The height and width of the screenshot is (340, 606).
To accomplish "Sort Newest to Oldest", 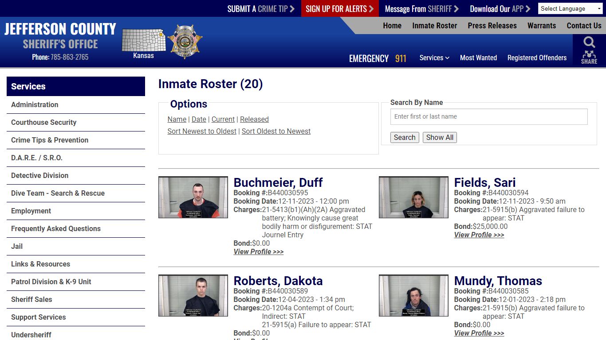I will point(202,131).
